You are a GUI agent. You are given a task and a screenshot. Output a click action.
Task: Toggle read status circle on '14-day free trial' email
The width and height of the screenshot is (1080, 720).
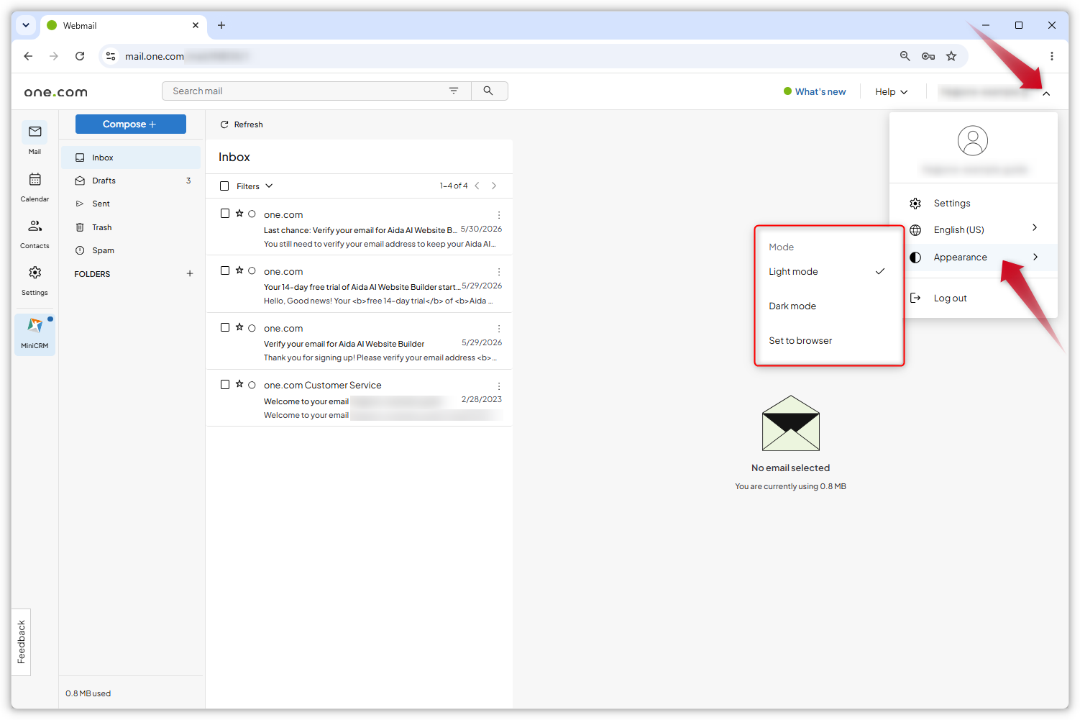pyautogui.click(x=252, y=270)
